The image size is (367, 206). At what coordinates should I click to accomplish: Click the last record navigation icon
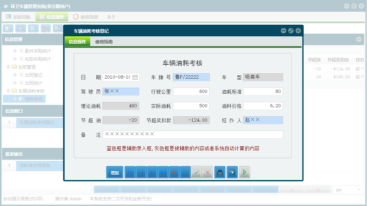pos(163,172)
